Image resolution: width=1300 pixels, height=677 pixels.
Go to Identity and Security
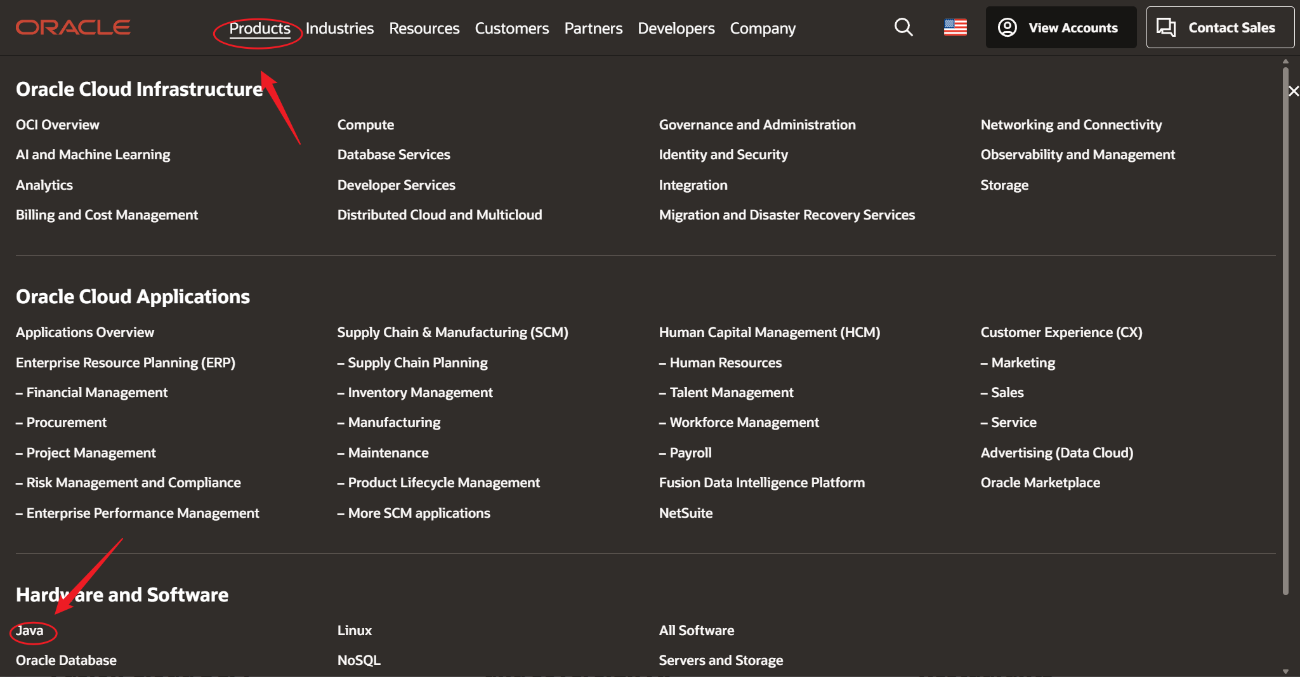[723, 155]
